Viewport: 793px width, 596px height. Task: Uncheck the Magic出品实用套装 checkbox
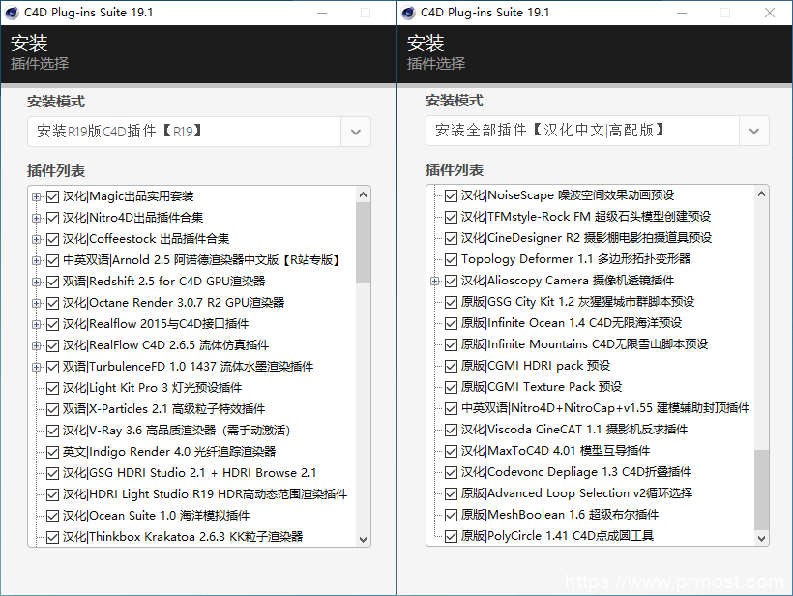point(52,196)
